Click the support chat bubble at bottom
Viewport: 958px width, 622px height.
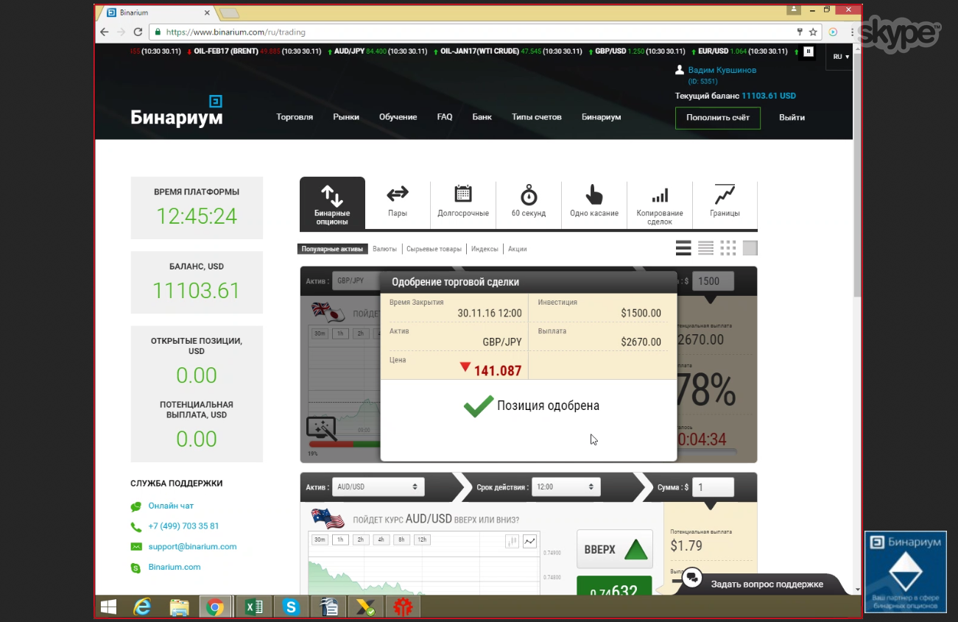[691, 578]
